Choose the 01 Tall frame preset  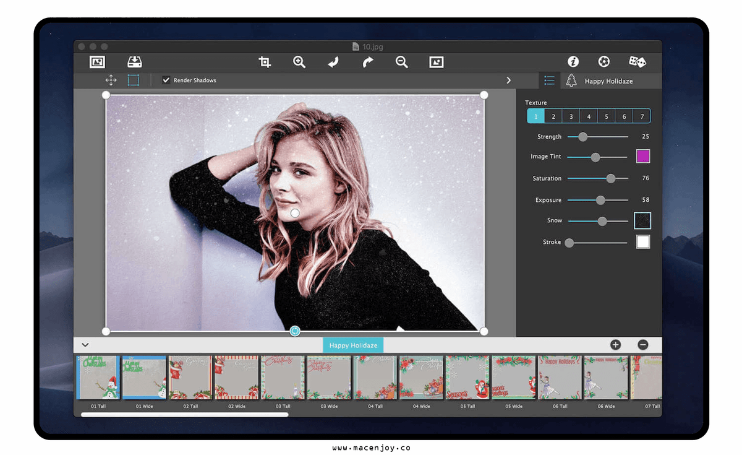coord(98,377)
